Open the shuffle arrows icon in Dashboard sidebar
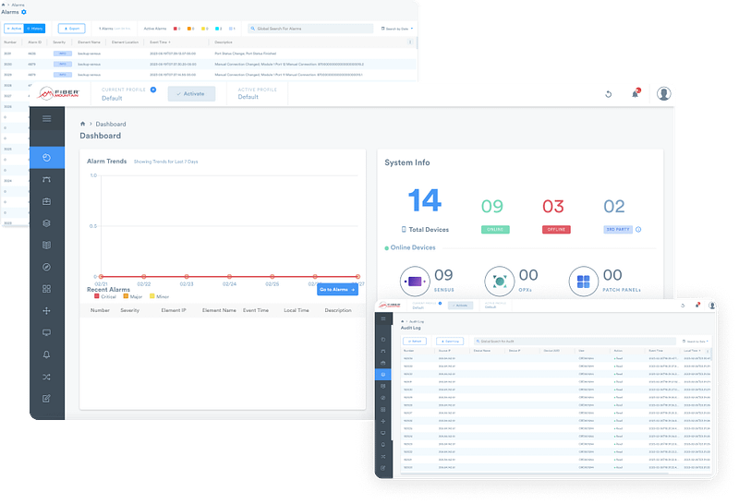Viewport: 739px width, 504px height. point(47,377)
